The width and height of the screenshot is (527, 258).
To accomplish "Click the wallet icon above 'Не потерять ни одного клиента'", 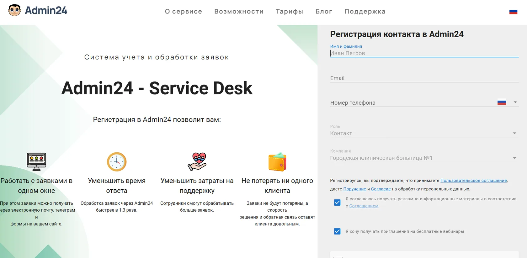I will coord(277,162).
